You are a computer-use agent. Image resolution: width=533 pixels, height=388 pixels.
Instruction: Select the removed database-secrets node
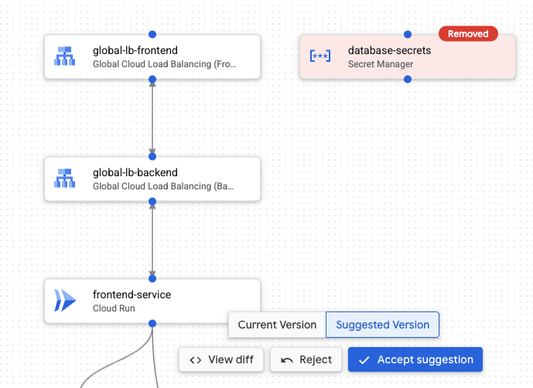408,56
